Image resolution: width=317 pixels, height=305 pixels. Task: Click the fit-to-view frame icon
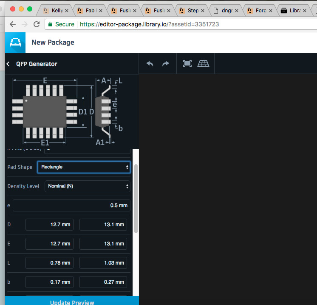[187, 63]
